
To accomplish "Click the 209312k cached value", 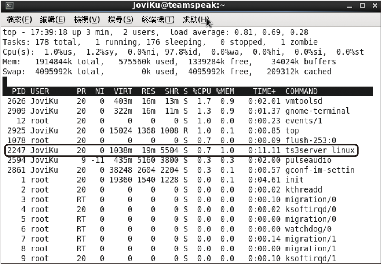I will [299, 72].
